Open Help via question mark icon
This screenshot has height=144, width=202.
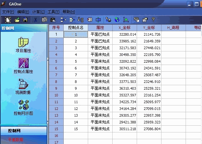(153, 20)
